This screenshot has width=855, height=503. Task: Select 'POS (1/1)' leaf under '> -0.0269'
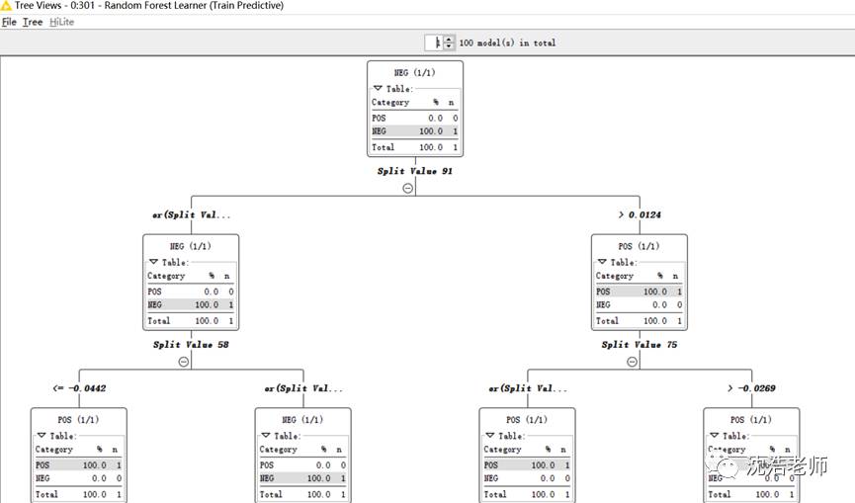pos(751,420)
